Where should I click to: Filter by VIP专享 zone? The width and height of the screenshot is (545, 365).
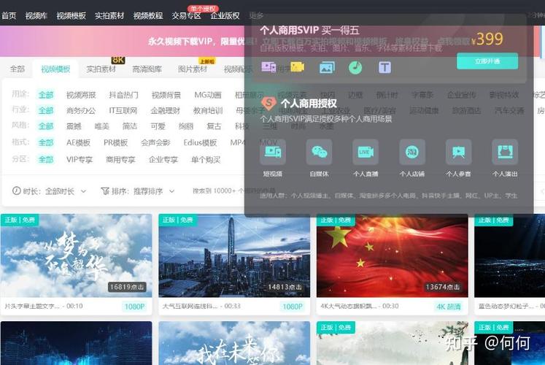click(x=80, y=160)
